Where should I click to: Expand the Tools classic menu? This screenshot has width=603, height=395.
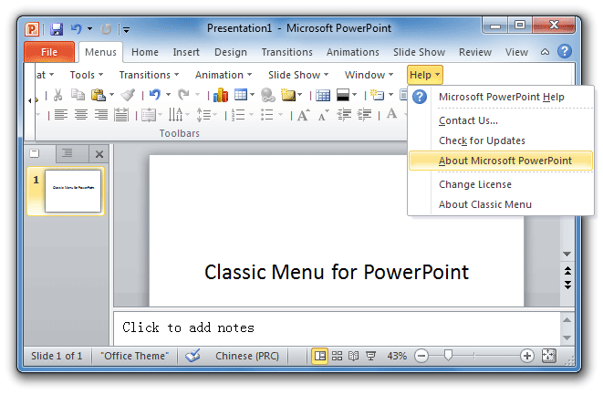click(x=87, y=75)
